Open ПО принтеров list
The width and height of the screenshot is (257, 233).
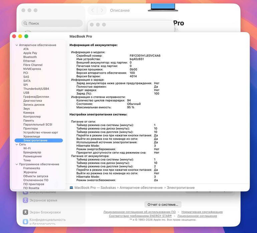[x=34, y=184]
